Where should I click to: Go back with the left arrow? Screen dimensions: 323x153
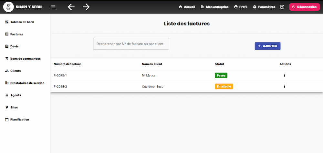tap(71, 7)
